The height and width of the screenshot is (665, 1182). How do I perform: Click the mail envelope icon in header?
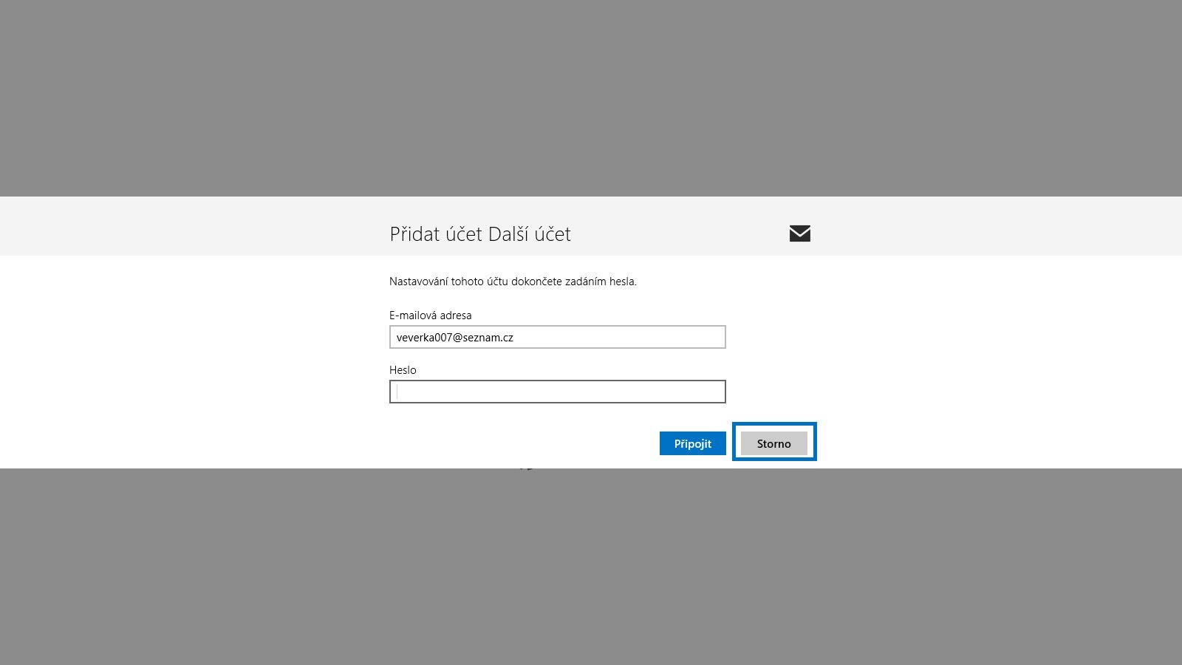(x=799, y=233)
